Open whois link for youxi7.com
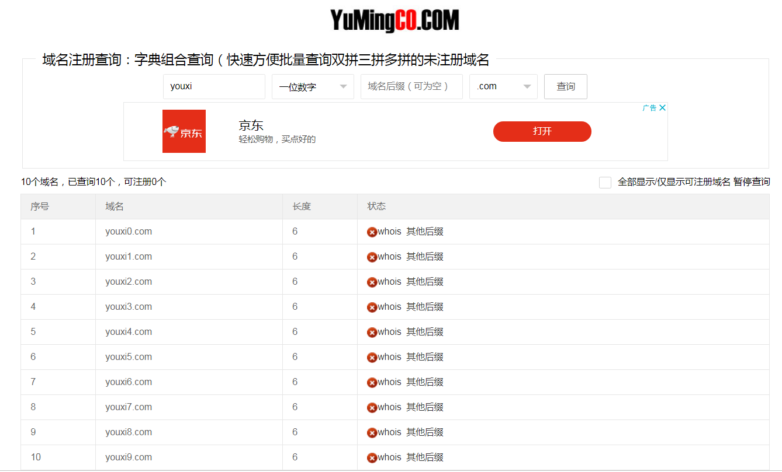 click(389, 407)
